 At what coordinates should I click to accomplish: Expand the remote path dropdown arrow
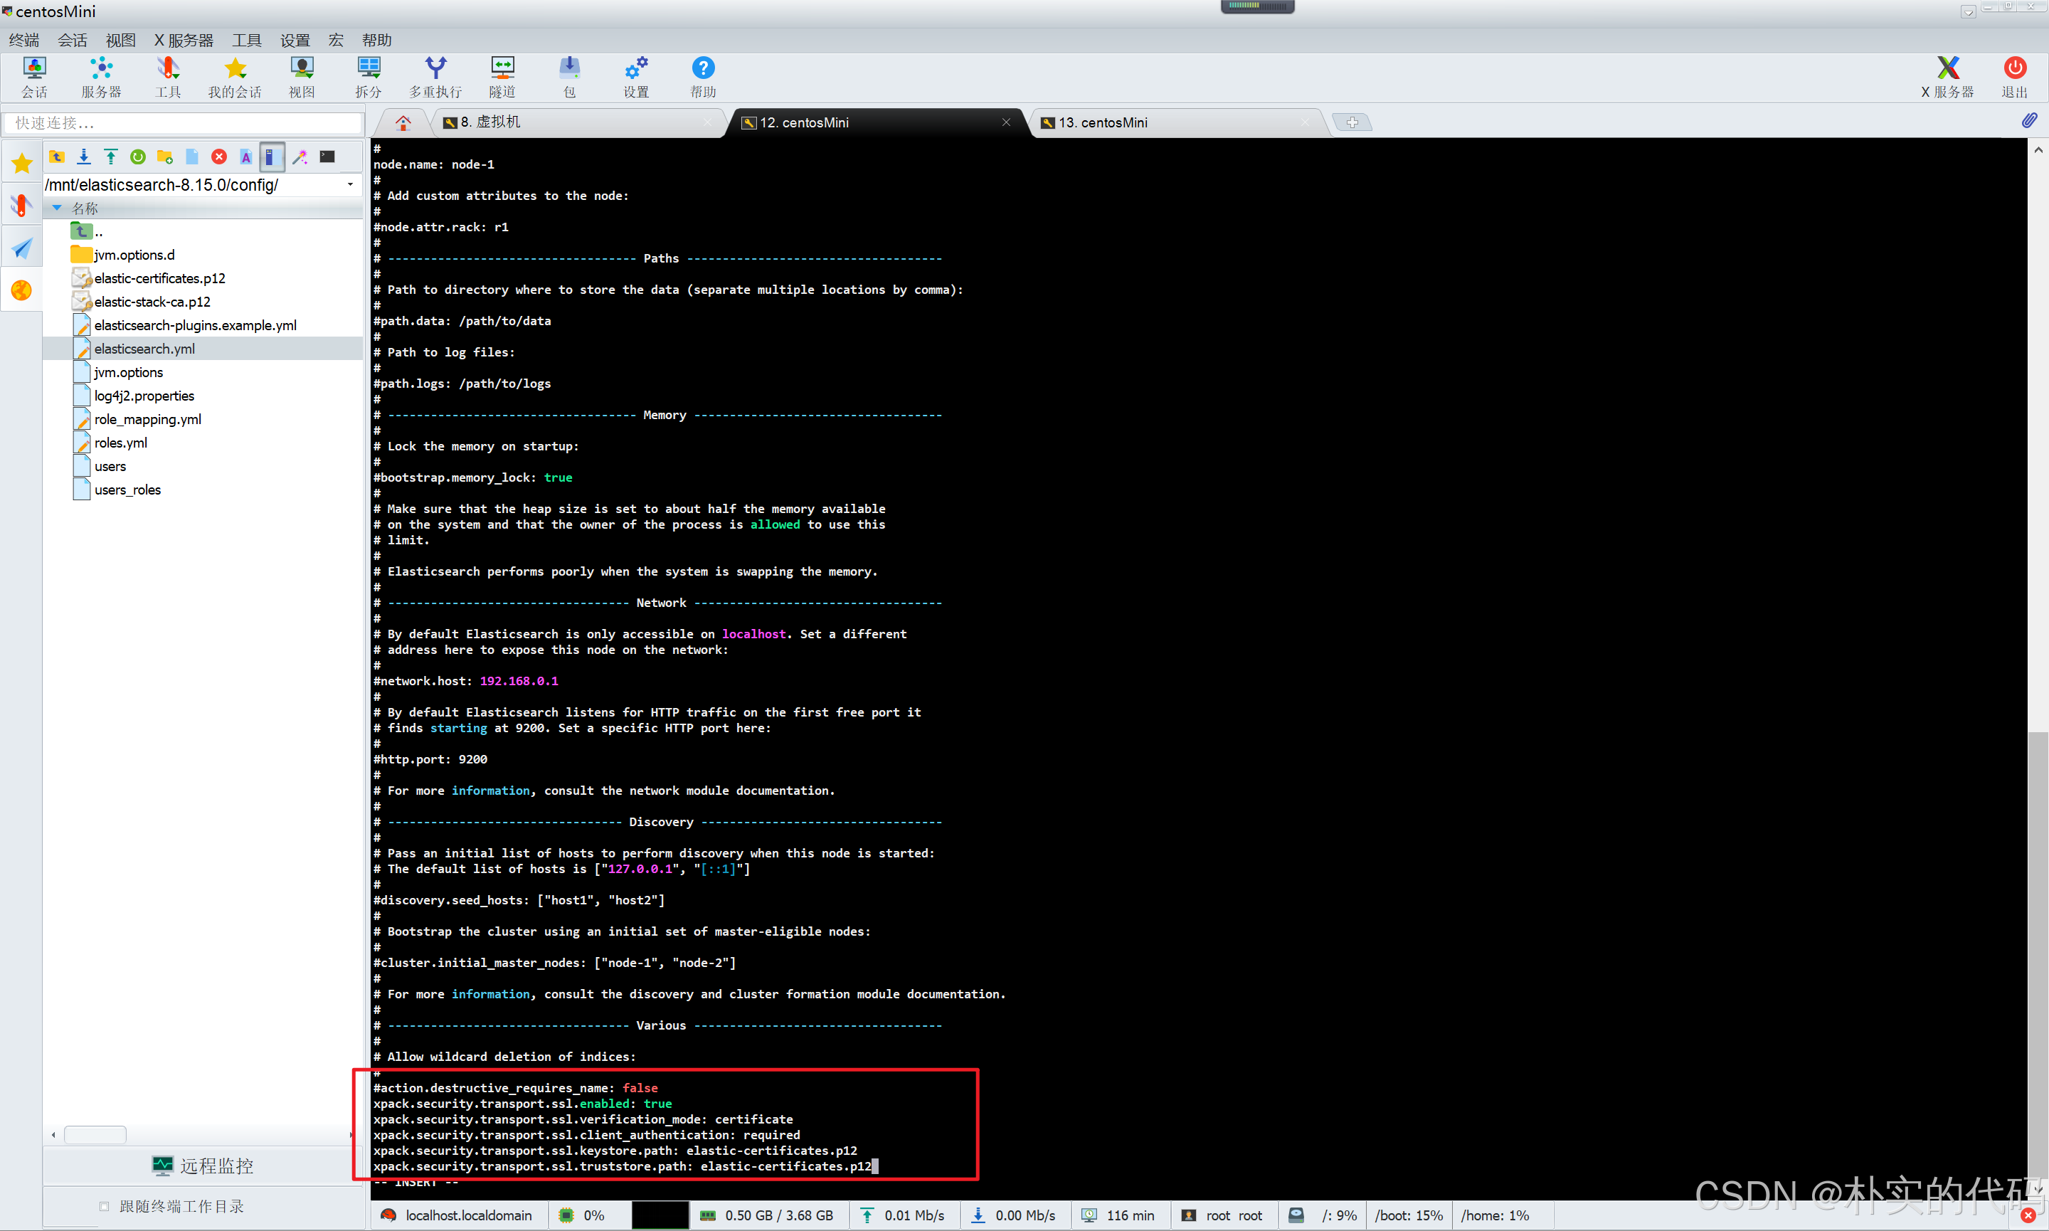pos(350,184)
